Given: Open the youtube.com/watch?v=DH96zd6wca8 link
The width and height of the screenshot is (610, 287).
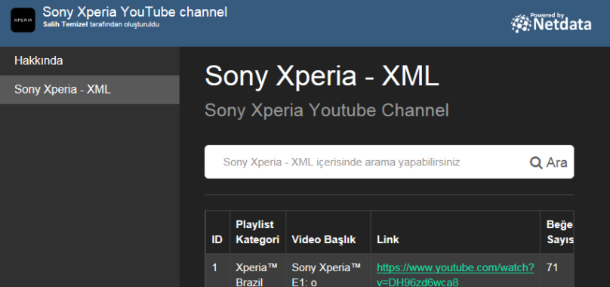Looking at the screenshot, I should tap(455, 275).
